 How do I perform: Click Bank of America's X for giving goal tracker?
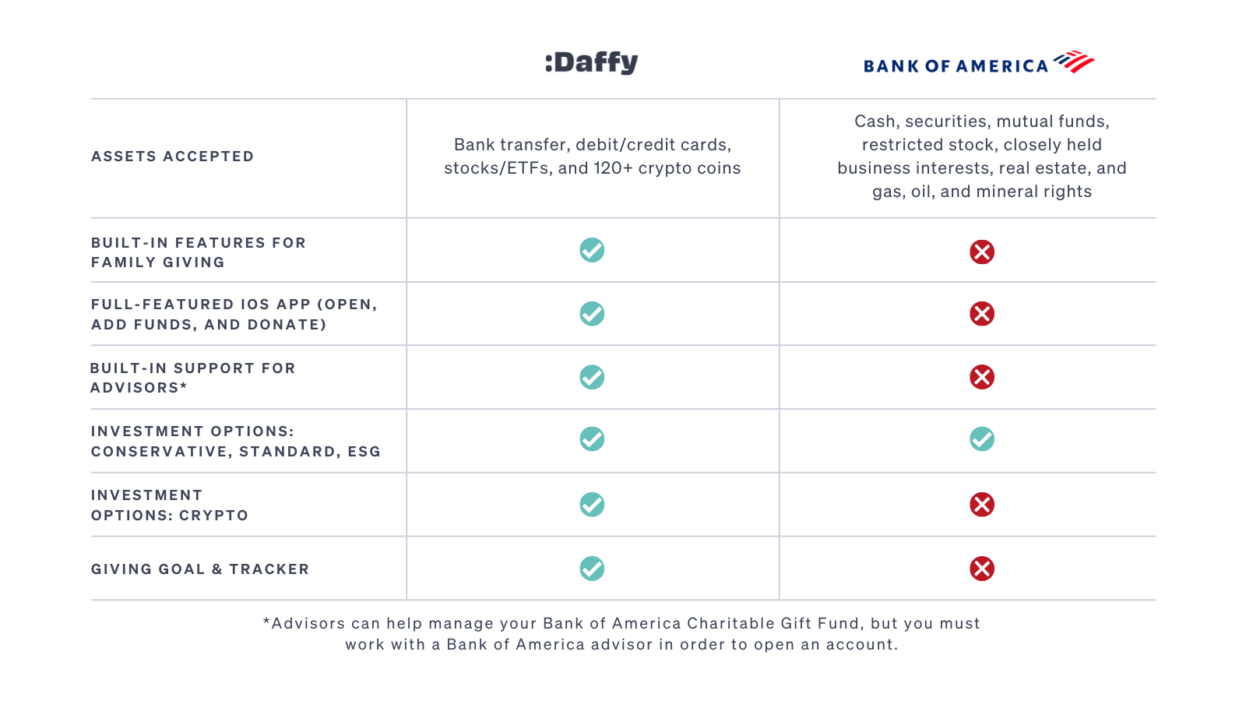tap(982, 569)
